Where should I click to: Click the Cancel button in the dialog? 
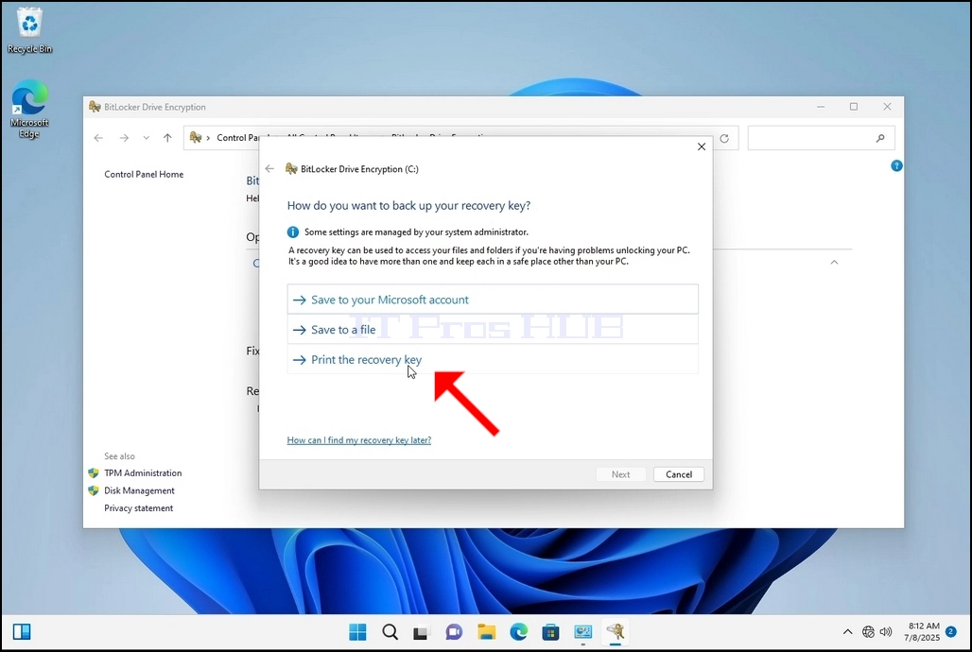point(678,474)
